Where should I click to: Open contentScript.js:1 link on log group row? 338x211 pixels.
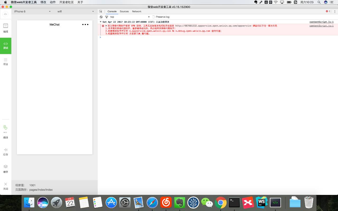[321, 22]
